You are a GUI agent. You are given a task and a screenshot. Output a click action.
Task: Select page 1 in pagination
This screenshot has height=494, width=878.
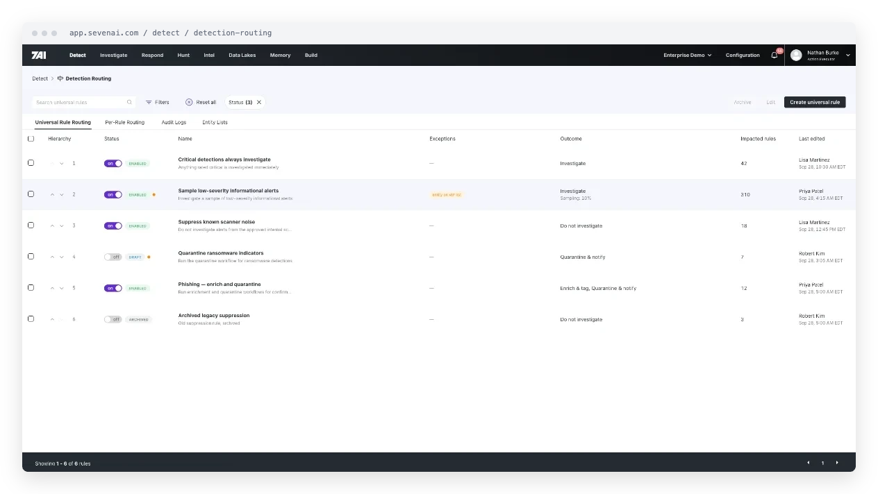click(x=822, y=463)
